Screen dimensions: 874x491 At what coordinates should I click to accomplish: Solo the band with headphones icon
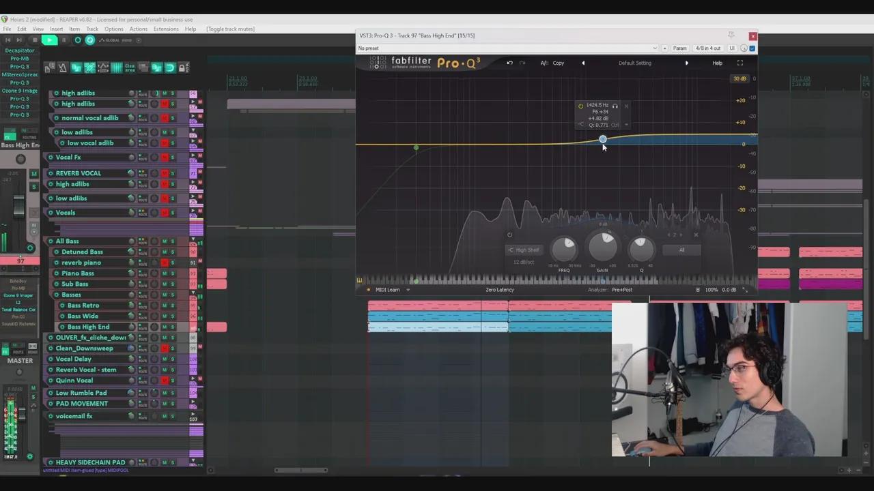click(615, 106)
